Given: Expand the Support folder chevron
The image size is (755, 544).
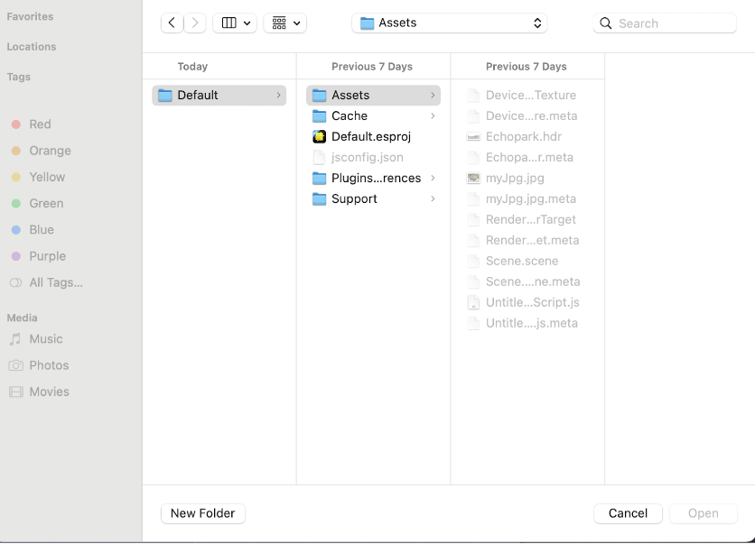Looking at the screenshot, I should 433,198.
